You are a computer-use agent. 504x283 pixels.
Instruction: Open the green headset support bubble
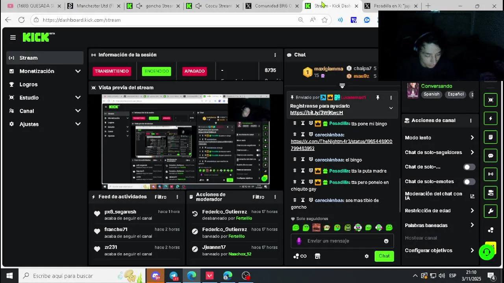pos(487,252)
